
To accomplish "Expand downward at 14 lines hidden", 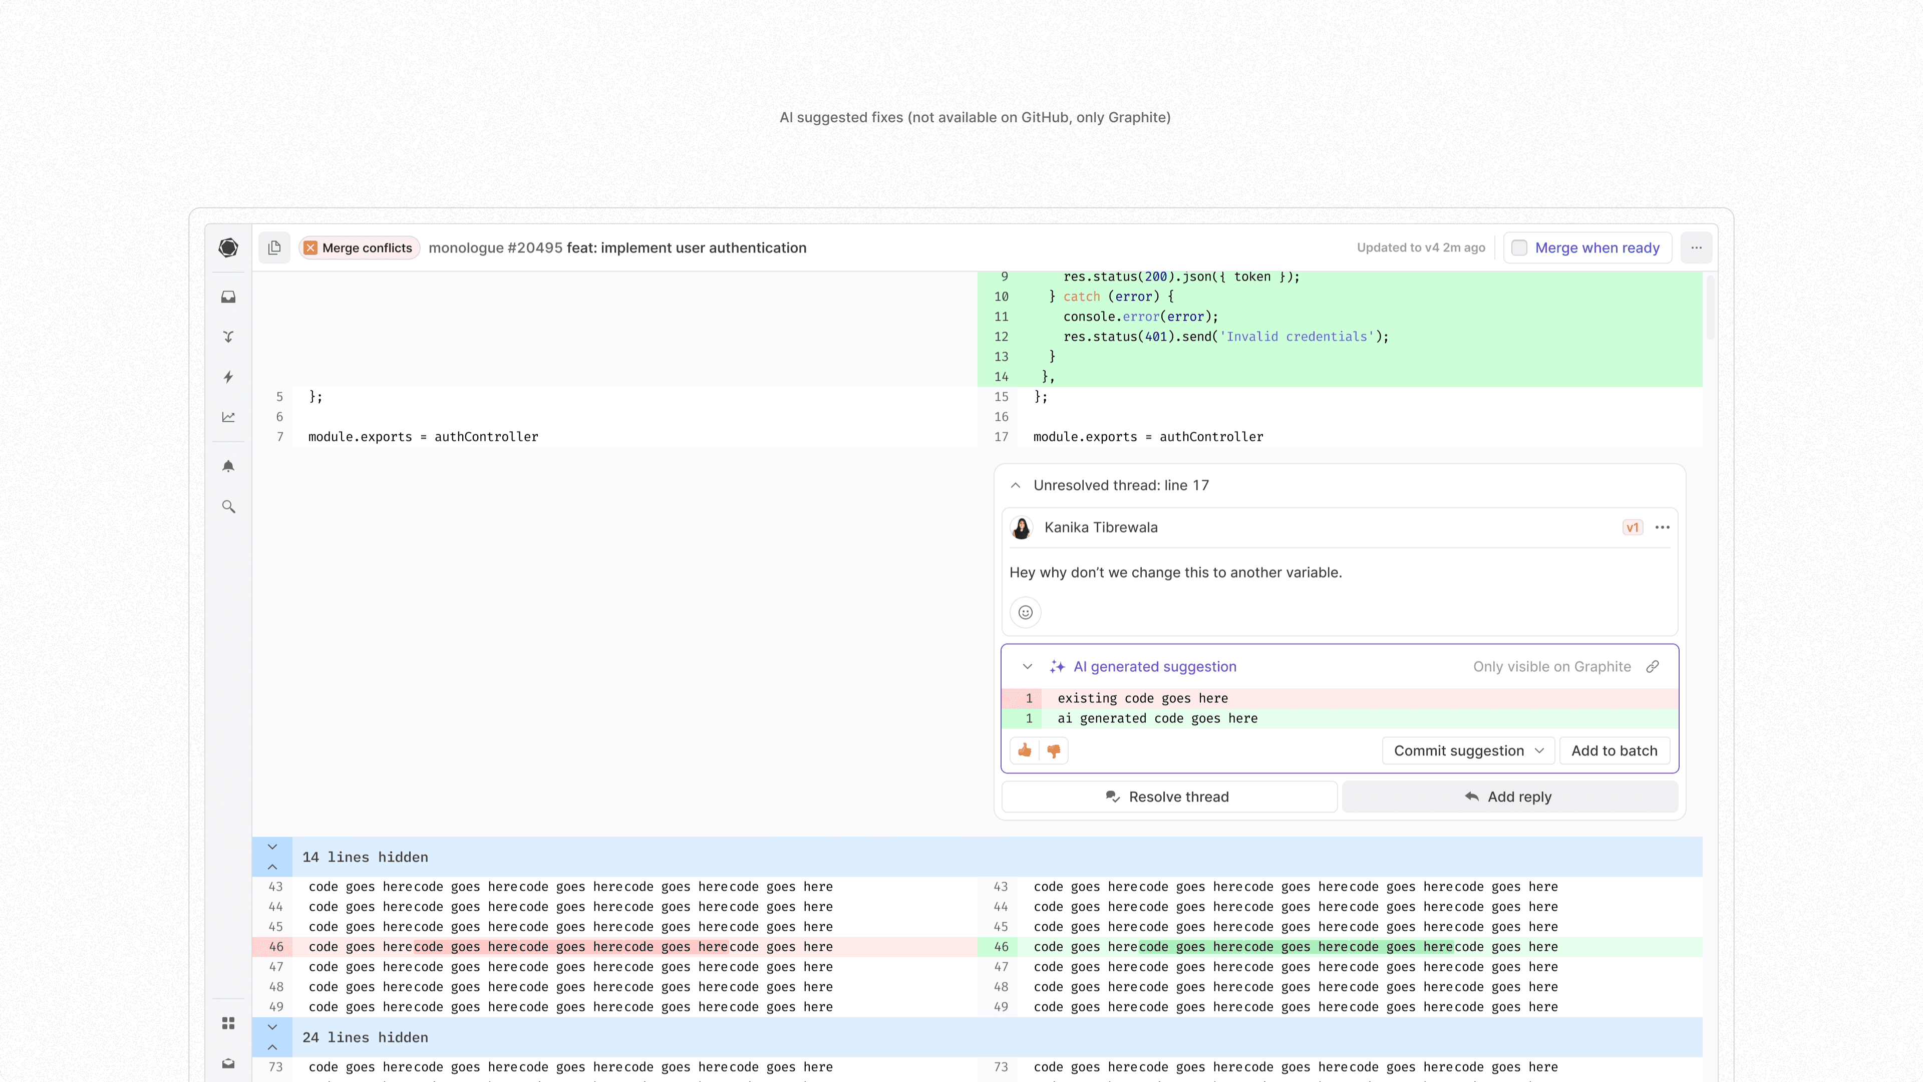I will [272, 847].
